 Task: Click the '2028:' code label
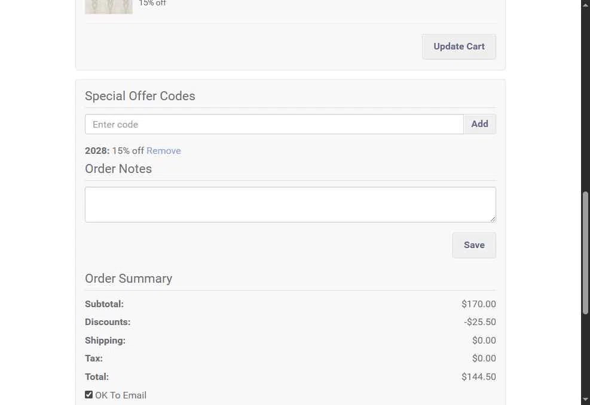(x=97, y=150)
